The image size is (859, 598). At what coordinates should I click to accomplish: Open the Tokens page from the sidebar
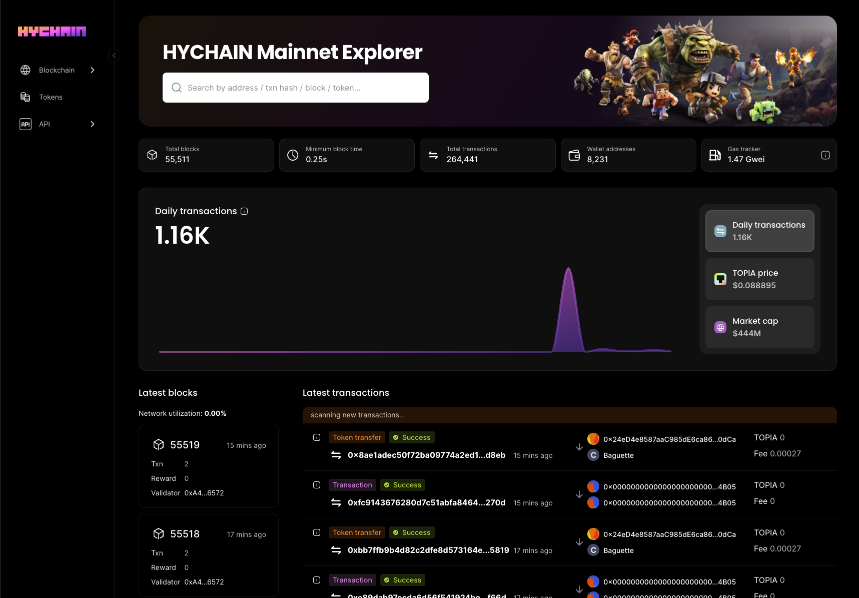pos(51,97)
